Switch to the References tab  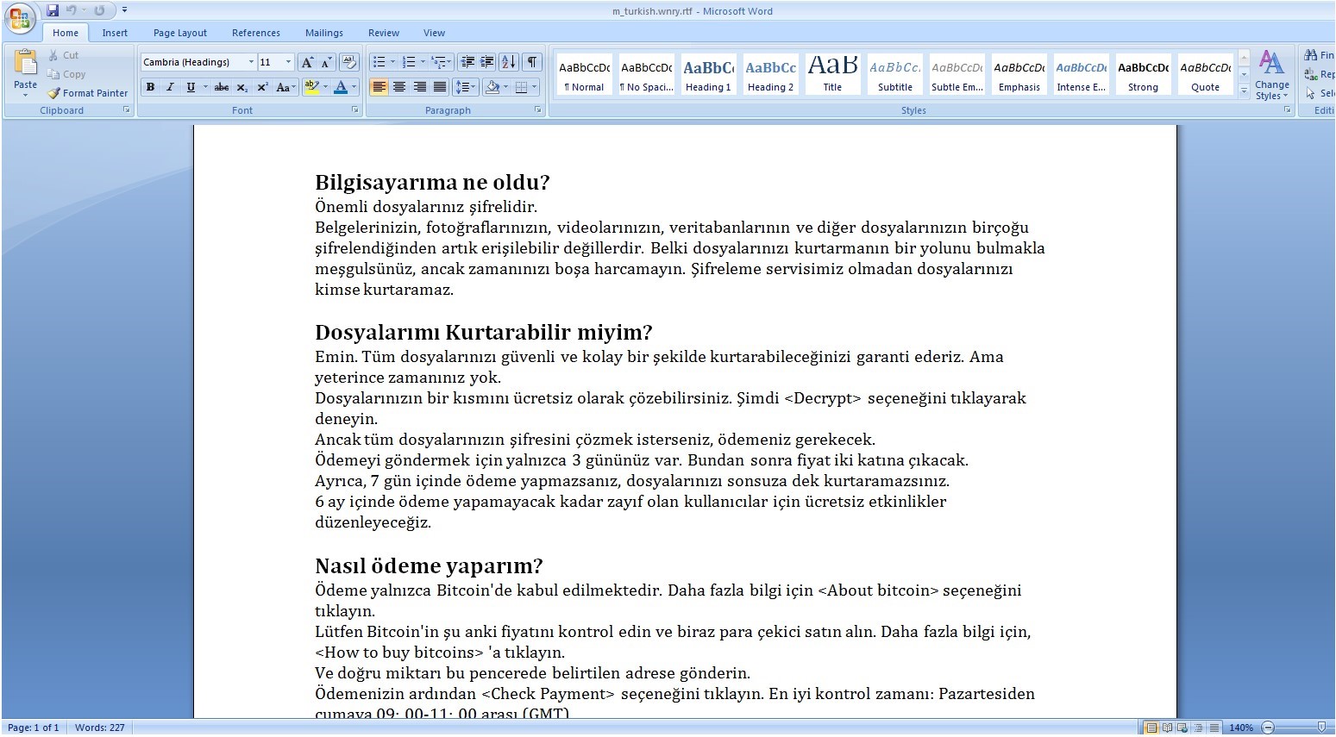(256, 33)
